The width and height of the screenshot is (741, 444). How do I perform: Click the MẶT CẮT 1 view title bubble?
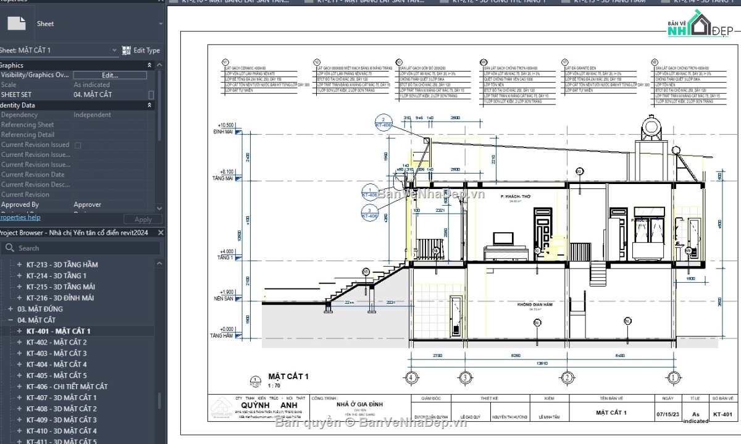[x=254, y=380]
